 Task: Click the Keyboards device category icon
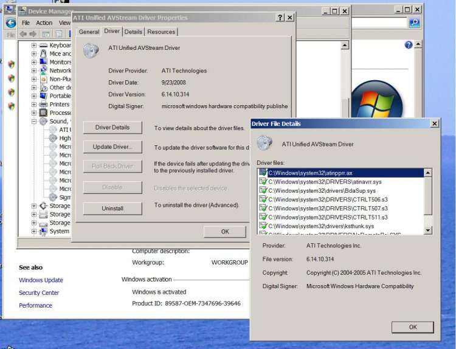(43, 46)
